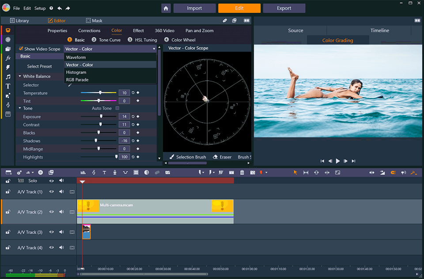Choose the Selection Brush tool
This screenshot has width=424, height=279.
pyautogui.click(x=187, y=157)
